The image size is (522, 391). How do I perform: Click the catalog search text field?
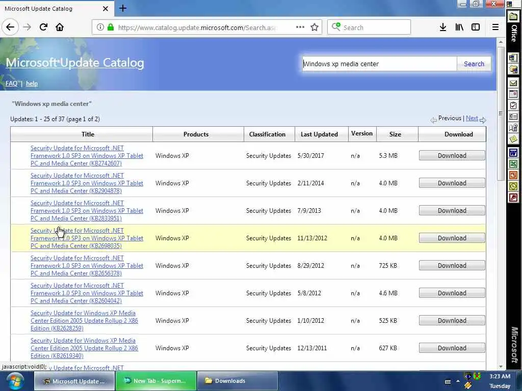click(379, 64)
